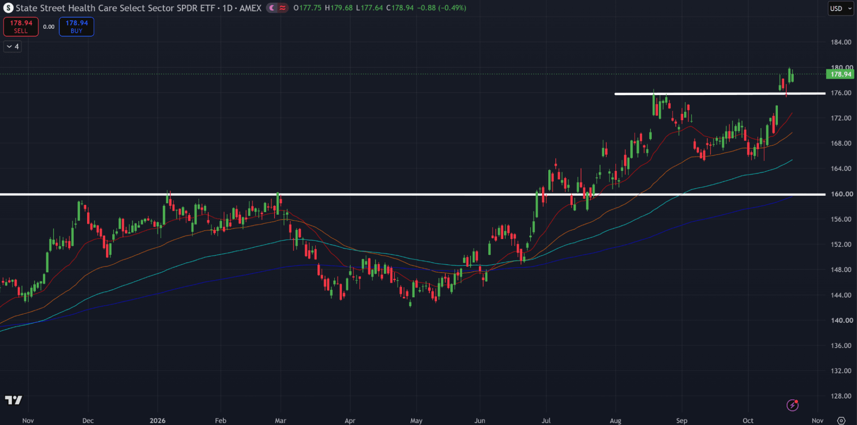Click the 132.00 price axis label
The height and width of the screenshot is (425, 857).
(x=841, y=371)
